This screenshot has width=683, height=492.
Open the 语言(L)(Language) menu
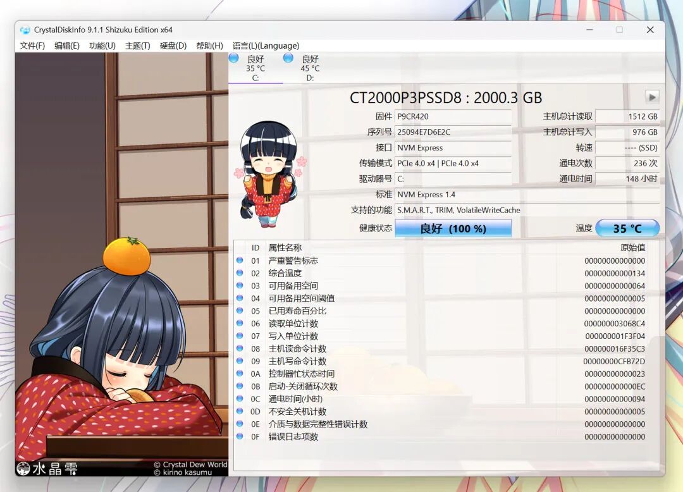[266, 46]
